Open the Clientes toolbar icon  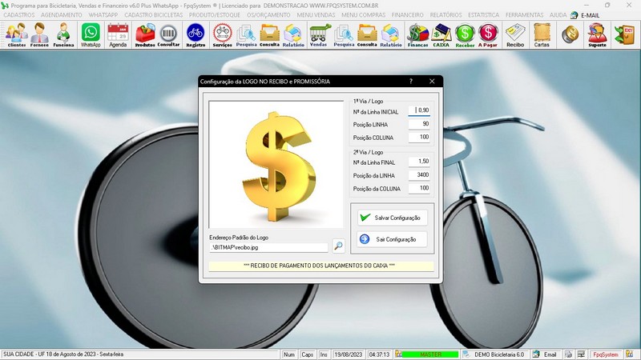tap(17, 35)
